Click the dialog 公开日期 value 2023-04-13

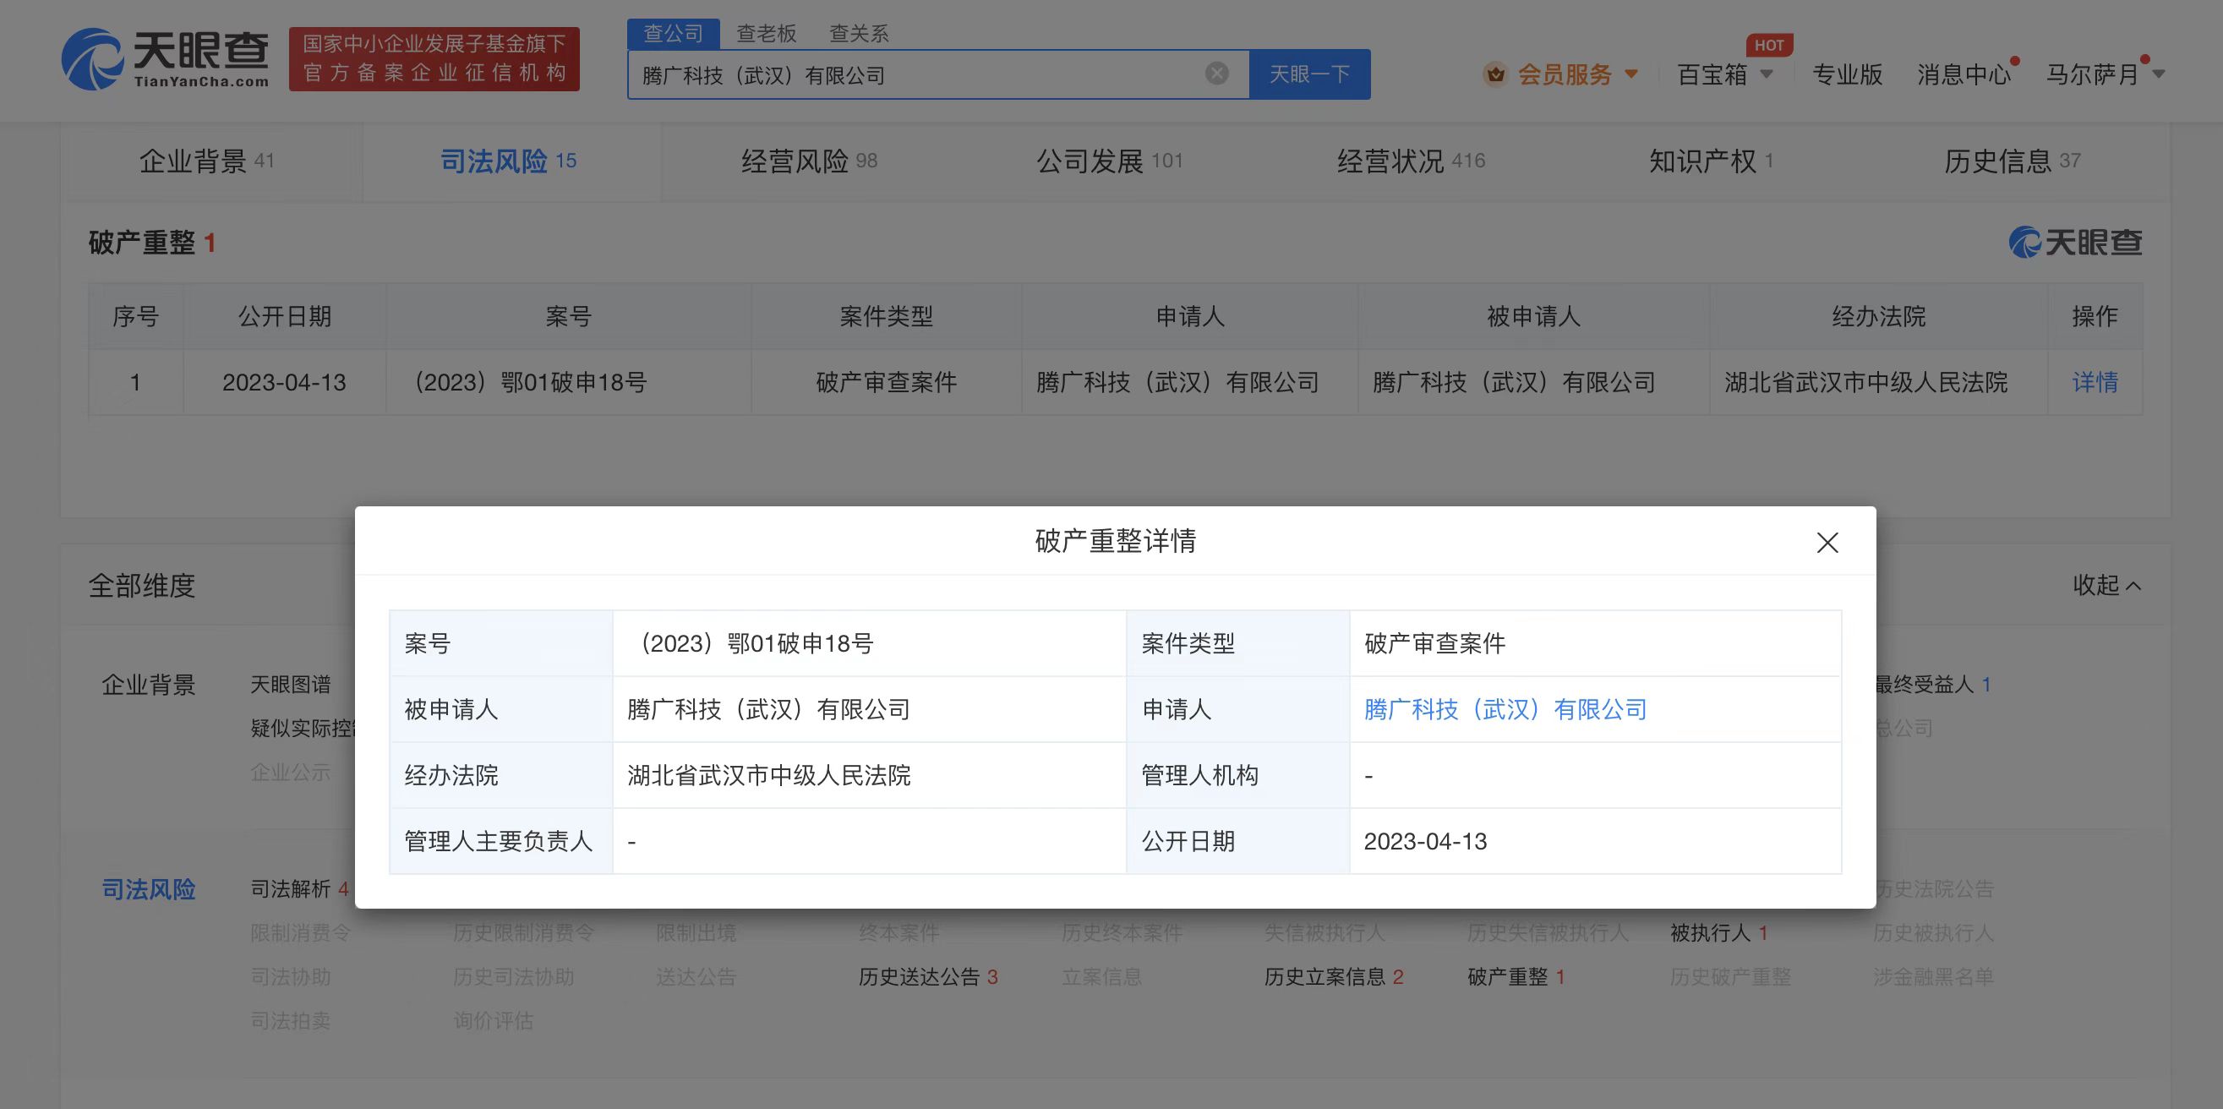point(1425,840)
